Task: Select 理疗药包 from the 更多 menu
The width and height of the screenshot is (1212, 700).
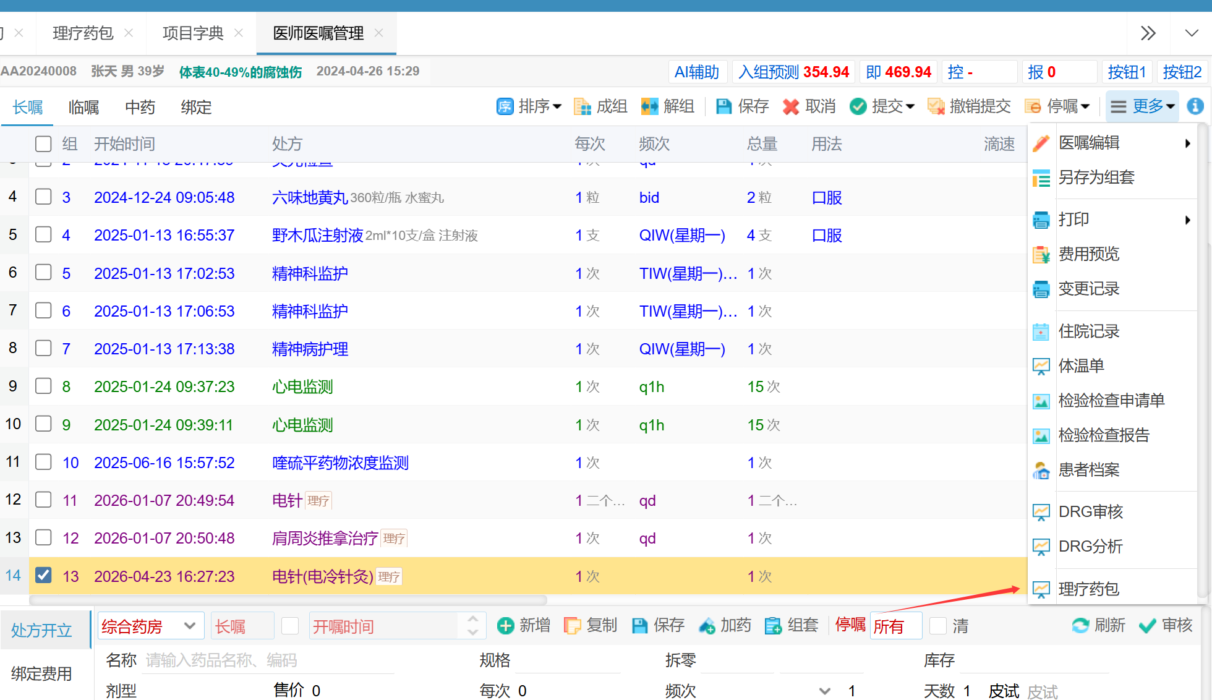Action: coord(1088,589)
